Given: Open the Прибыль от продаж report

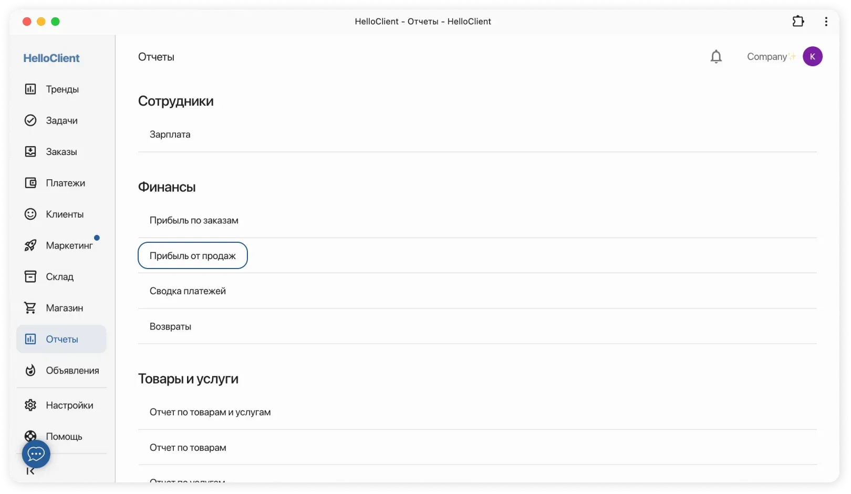Looking at the screenshot, I should (193, 256).
